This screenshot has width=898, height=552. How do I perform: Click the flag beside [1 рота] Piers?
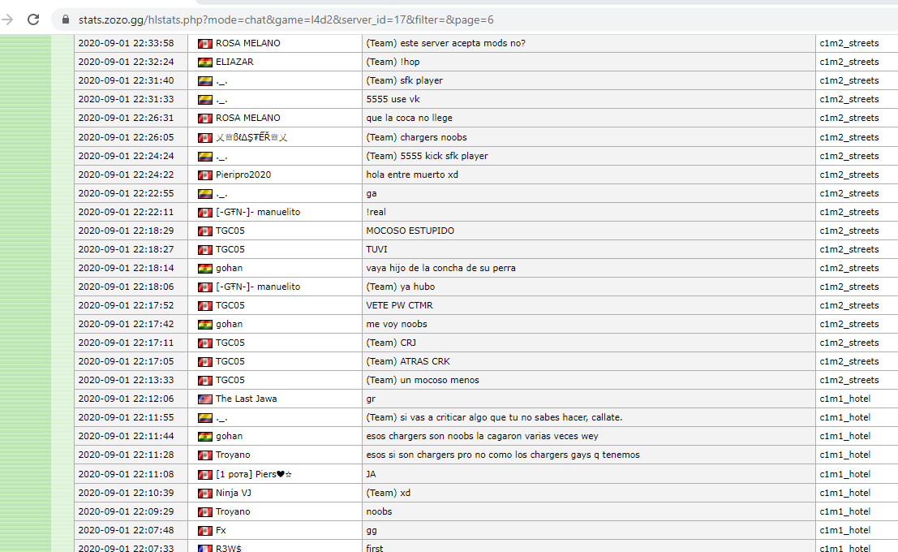tap(205, 474)
